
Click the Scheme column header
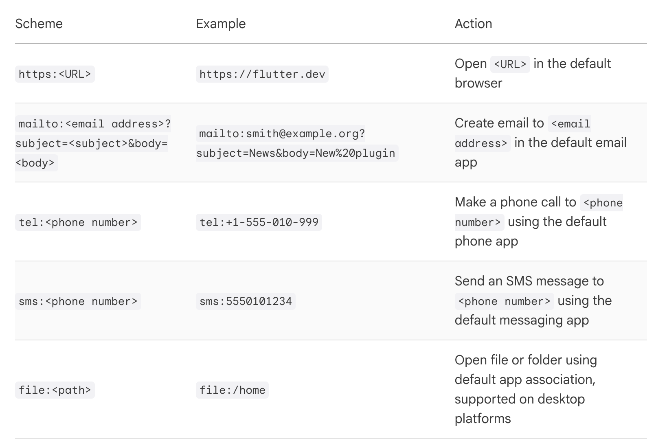(39, 24)
